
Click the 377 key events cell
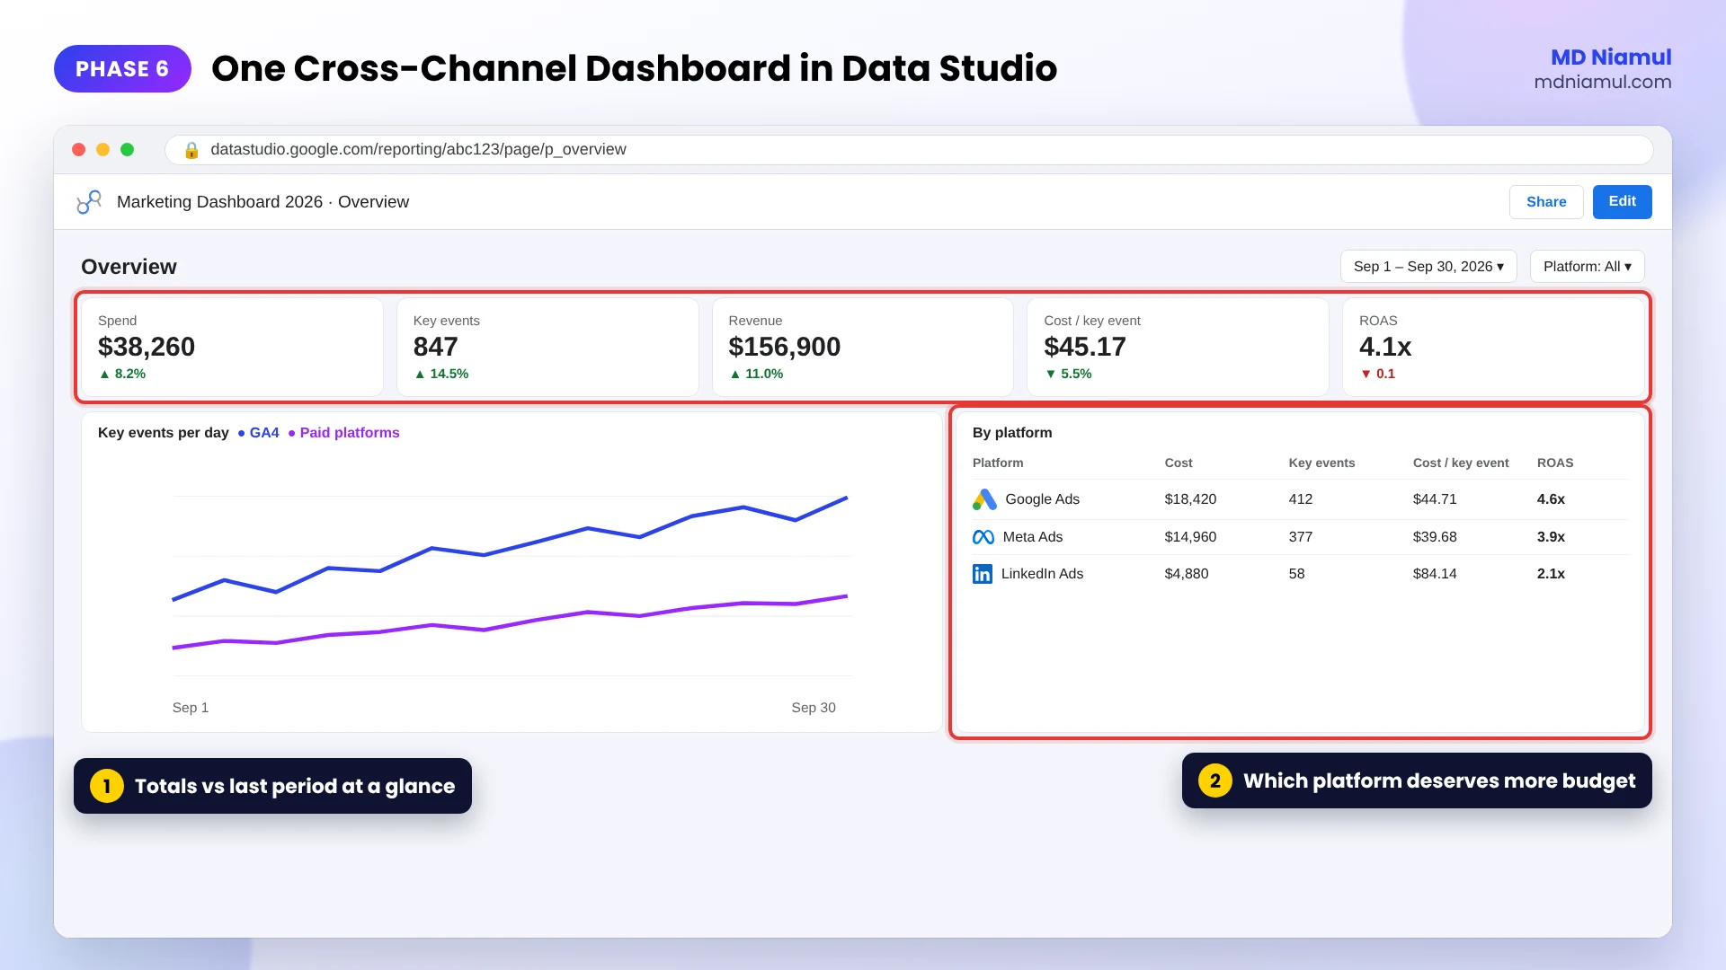pyautogui.click(x=1301, y=537)
